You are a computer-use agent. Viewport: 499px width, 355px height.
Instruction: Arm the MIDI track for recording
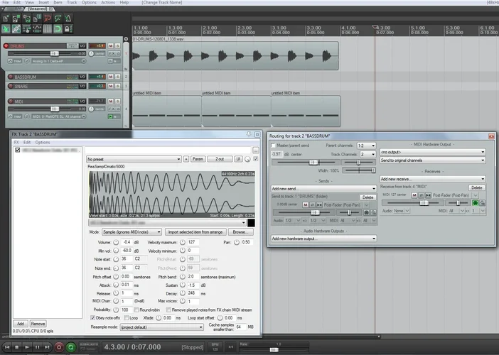11,102
